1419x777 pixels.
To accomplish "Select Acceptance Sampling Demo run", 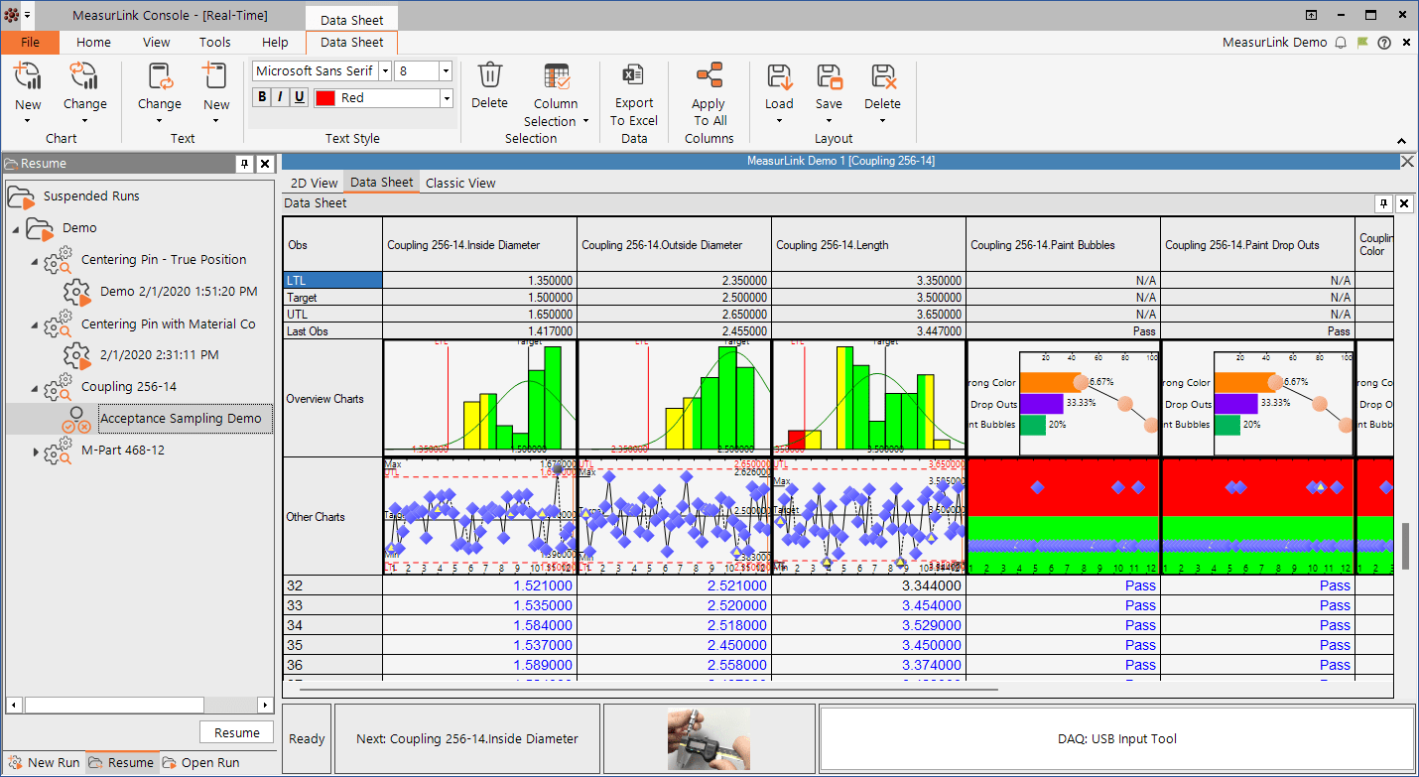I will 182,419.
